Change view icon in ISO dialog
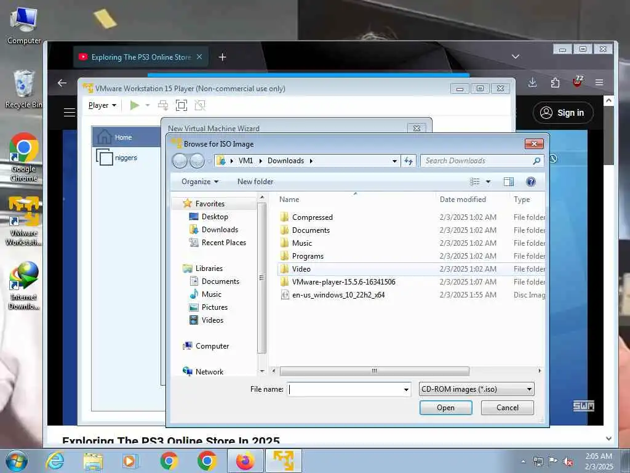The image size is (630, 473). tap(474, 182)
